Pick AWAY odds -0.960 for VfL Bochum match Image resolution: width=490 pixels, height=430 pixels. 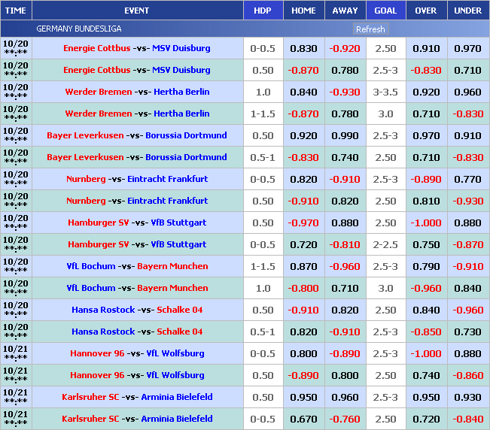(x=345, y=266)
